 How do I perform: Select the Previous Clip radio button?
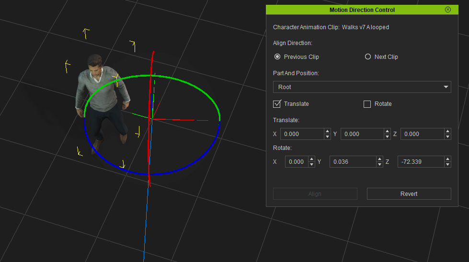(x=277, y=57)
